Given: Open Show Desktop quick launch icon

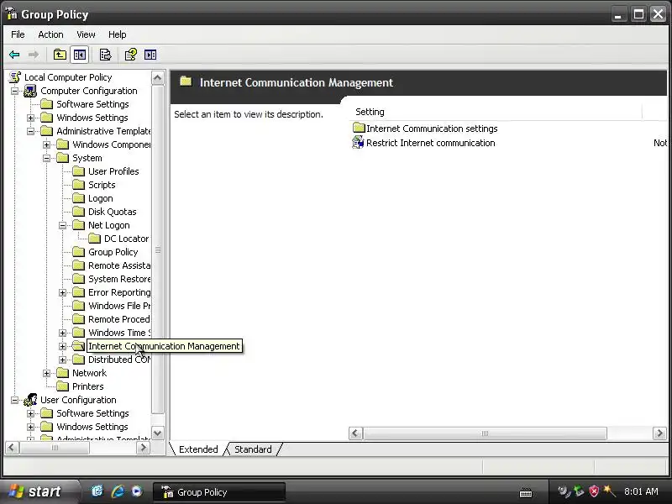Looking at the screenshot, I should coord(97,491).
